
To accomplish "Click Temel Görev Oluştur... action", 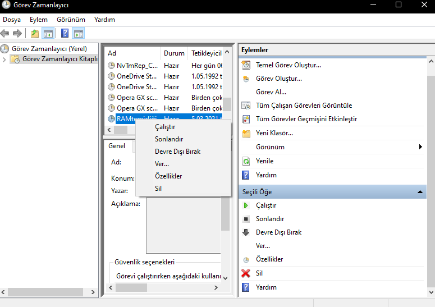I will tap(289, 65).
